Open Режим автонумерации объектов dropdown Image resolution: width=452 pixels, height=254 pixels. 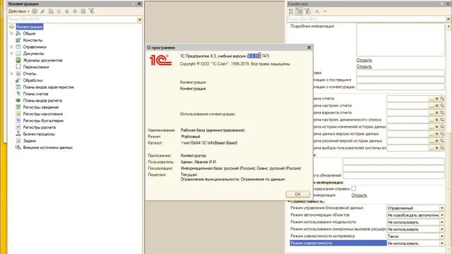(x=442, y=215)
